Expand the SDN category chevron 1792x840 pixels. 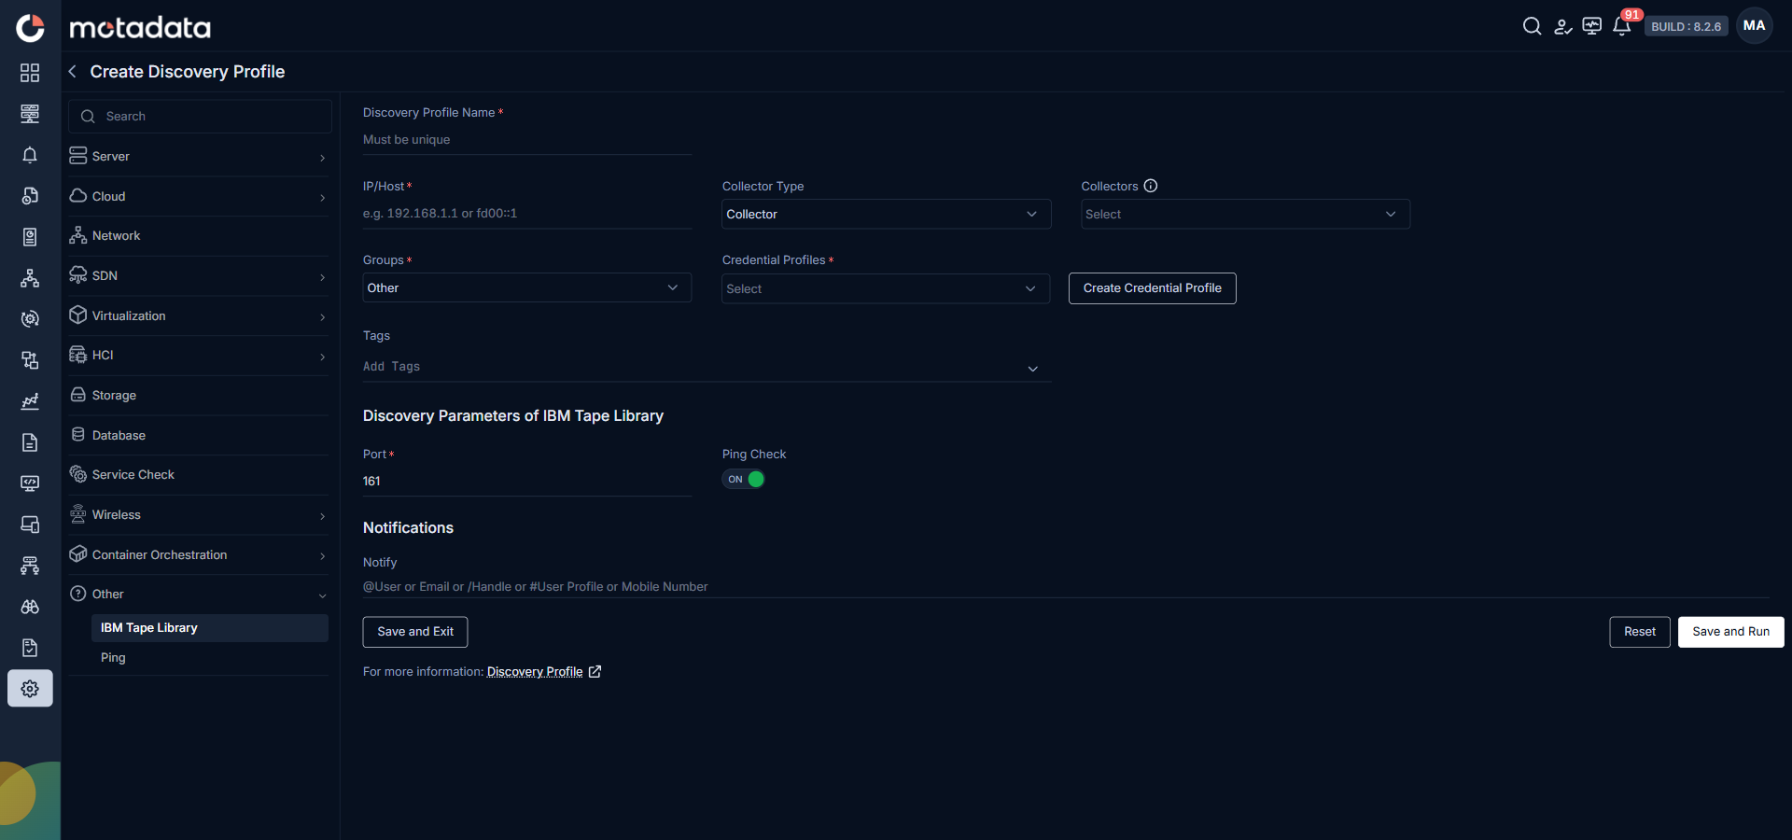pos(323,277)
